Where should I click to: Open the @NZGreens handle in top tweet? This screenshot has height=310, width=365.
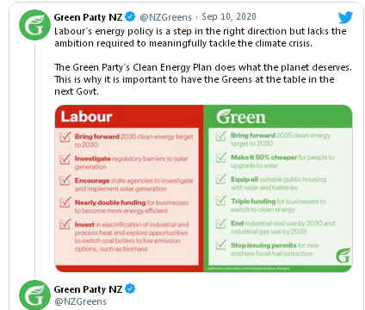click(165, 17)
